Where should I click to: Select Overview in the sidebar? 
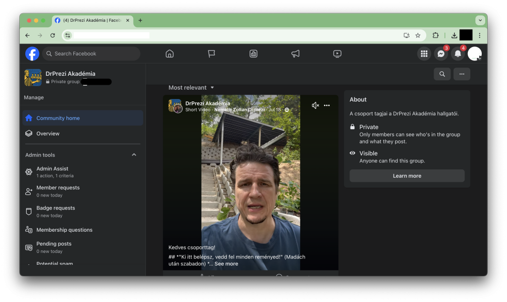[48, 134]
